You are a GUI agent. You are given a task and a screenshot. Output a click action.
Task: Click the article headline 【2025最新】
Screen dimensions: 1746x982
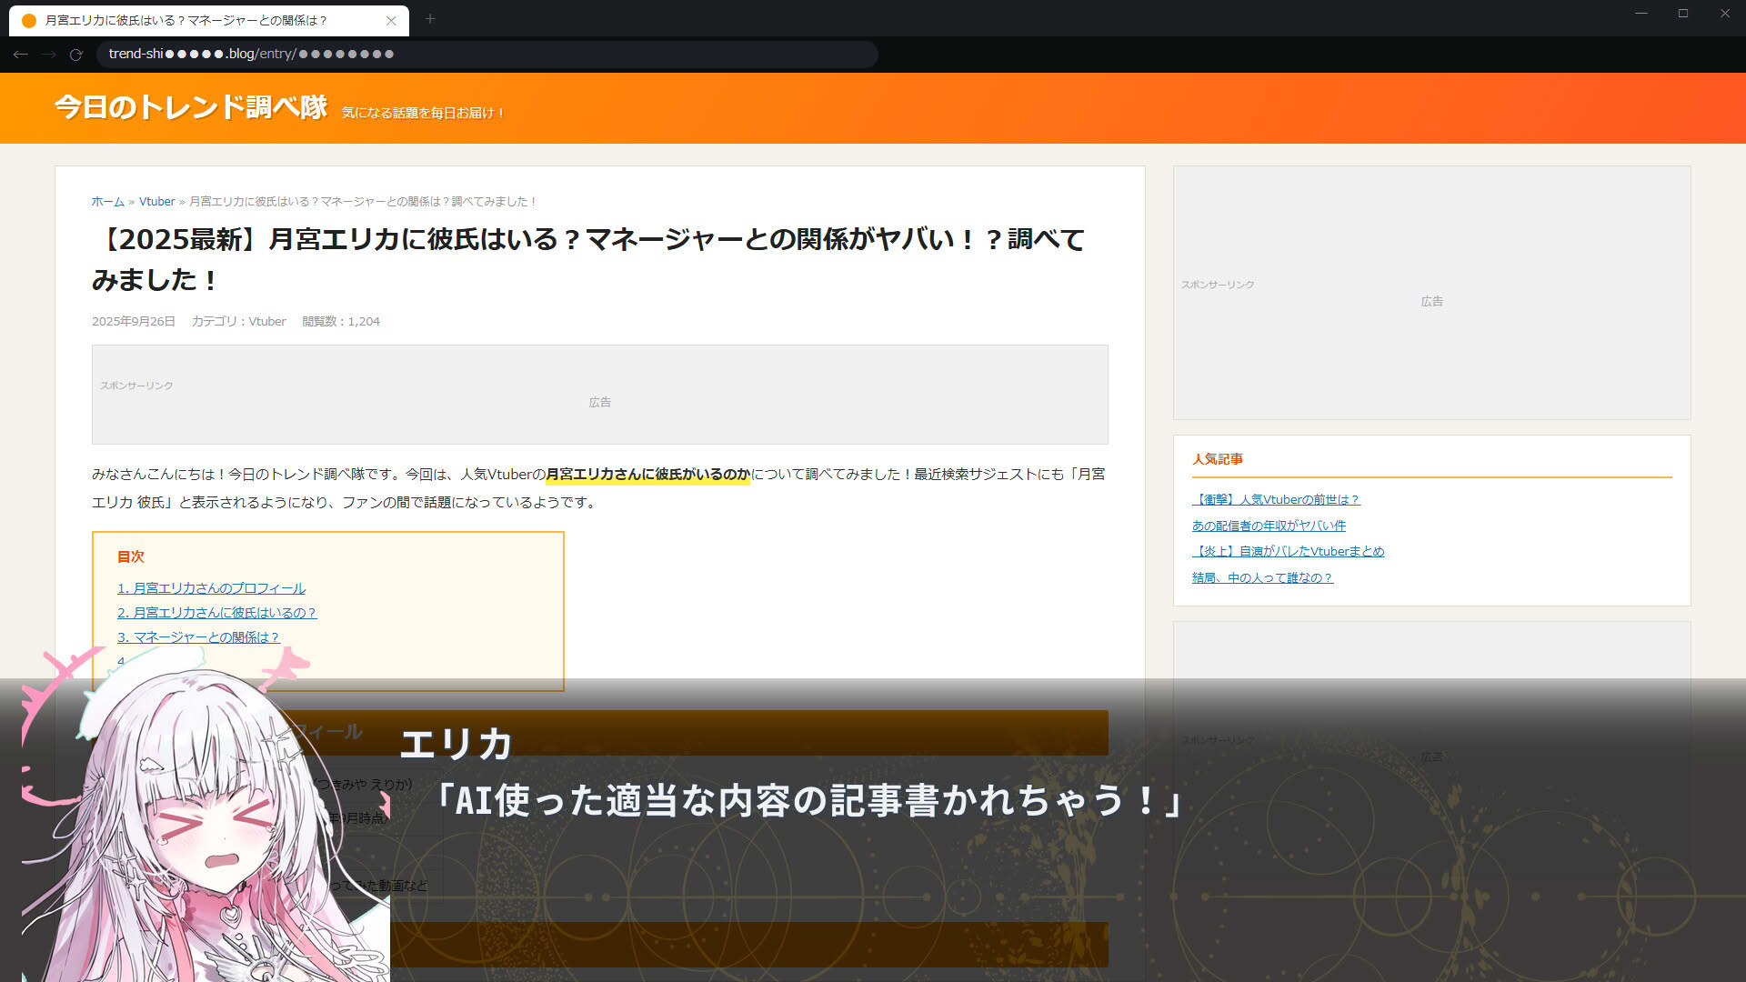coord(589,259)
